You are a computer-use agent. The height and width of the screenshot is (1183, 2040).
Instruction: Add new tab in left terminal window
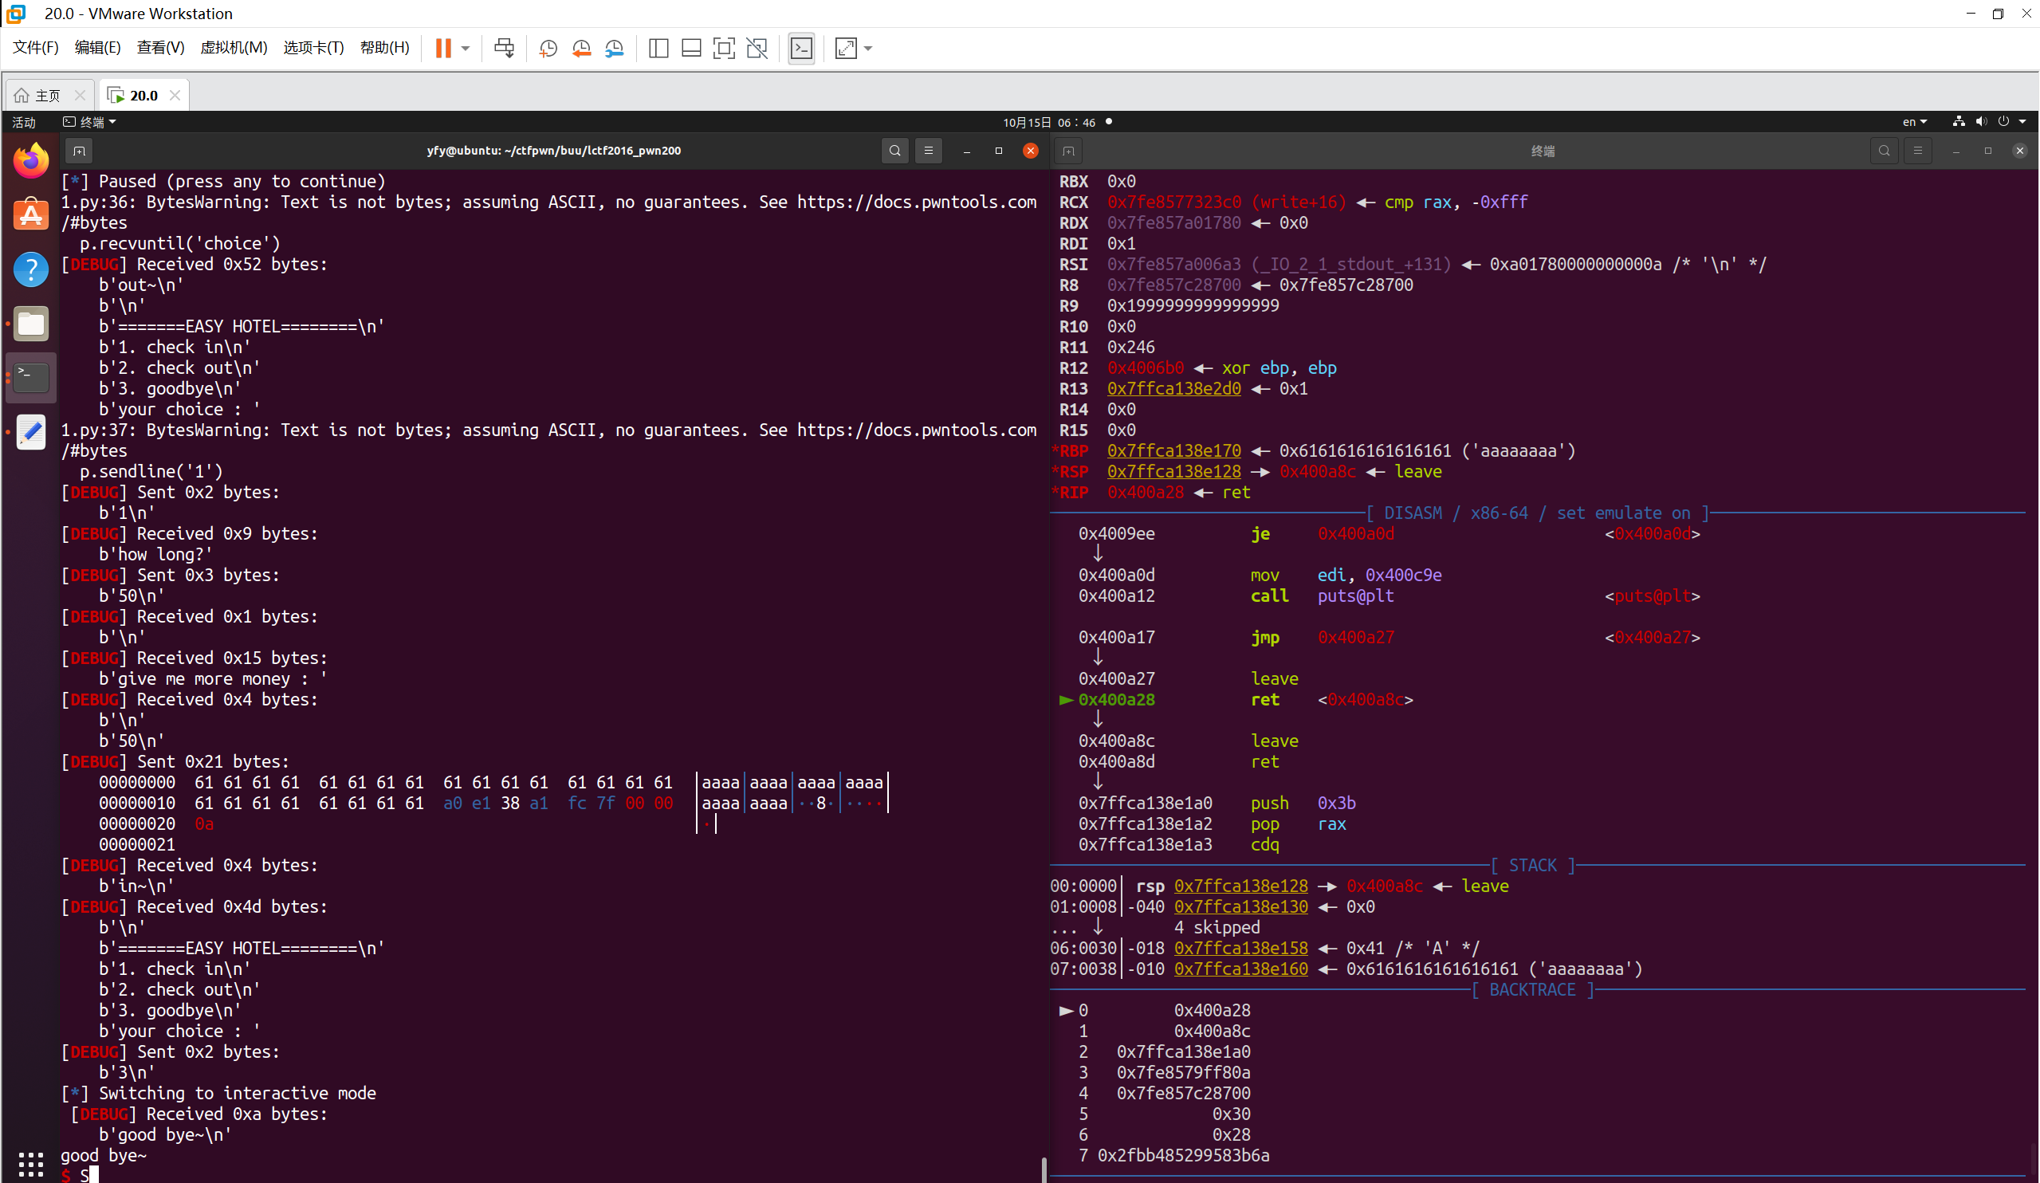pos(79,151)
